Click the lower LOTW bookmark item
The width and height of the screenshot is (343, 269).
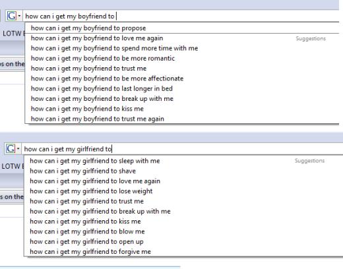13,166
